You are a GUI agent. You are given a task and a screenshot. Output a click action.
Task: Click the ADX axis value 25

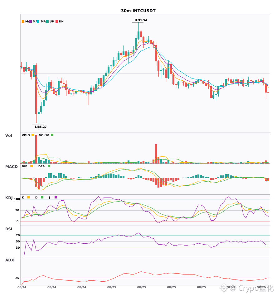pos(17,278)
